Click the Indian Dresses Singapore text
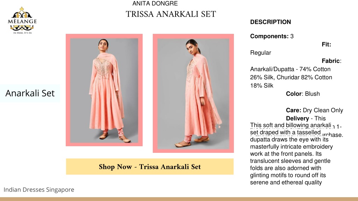 (x=39, y=189)
